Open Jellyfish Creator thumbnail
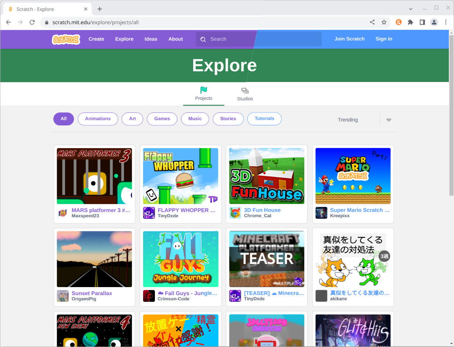The width and height of the screenshot is (454, 347). (x=267, y=330)
